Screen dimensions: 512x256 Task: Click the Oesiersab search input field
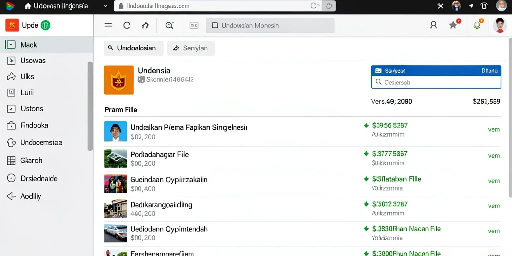click(436, 82)
